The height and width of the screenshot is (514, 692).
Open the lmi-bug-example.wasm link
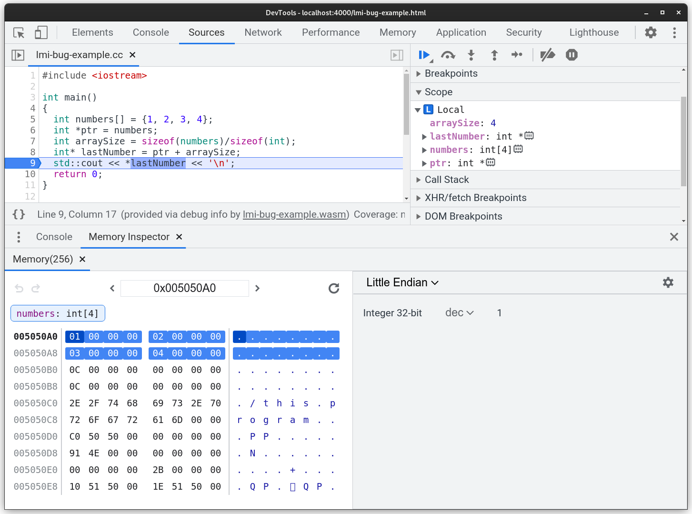tap(295, 214)
